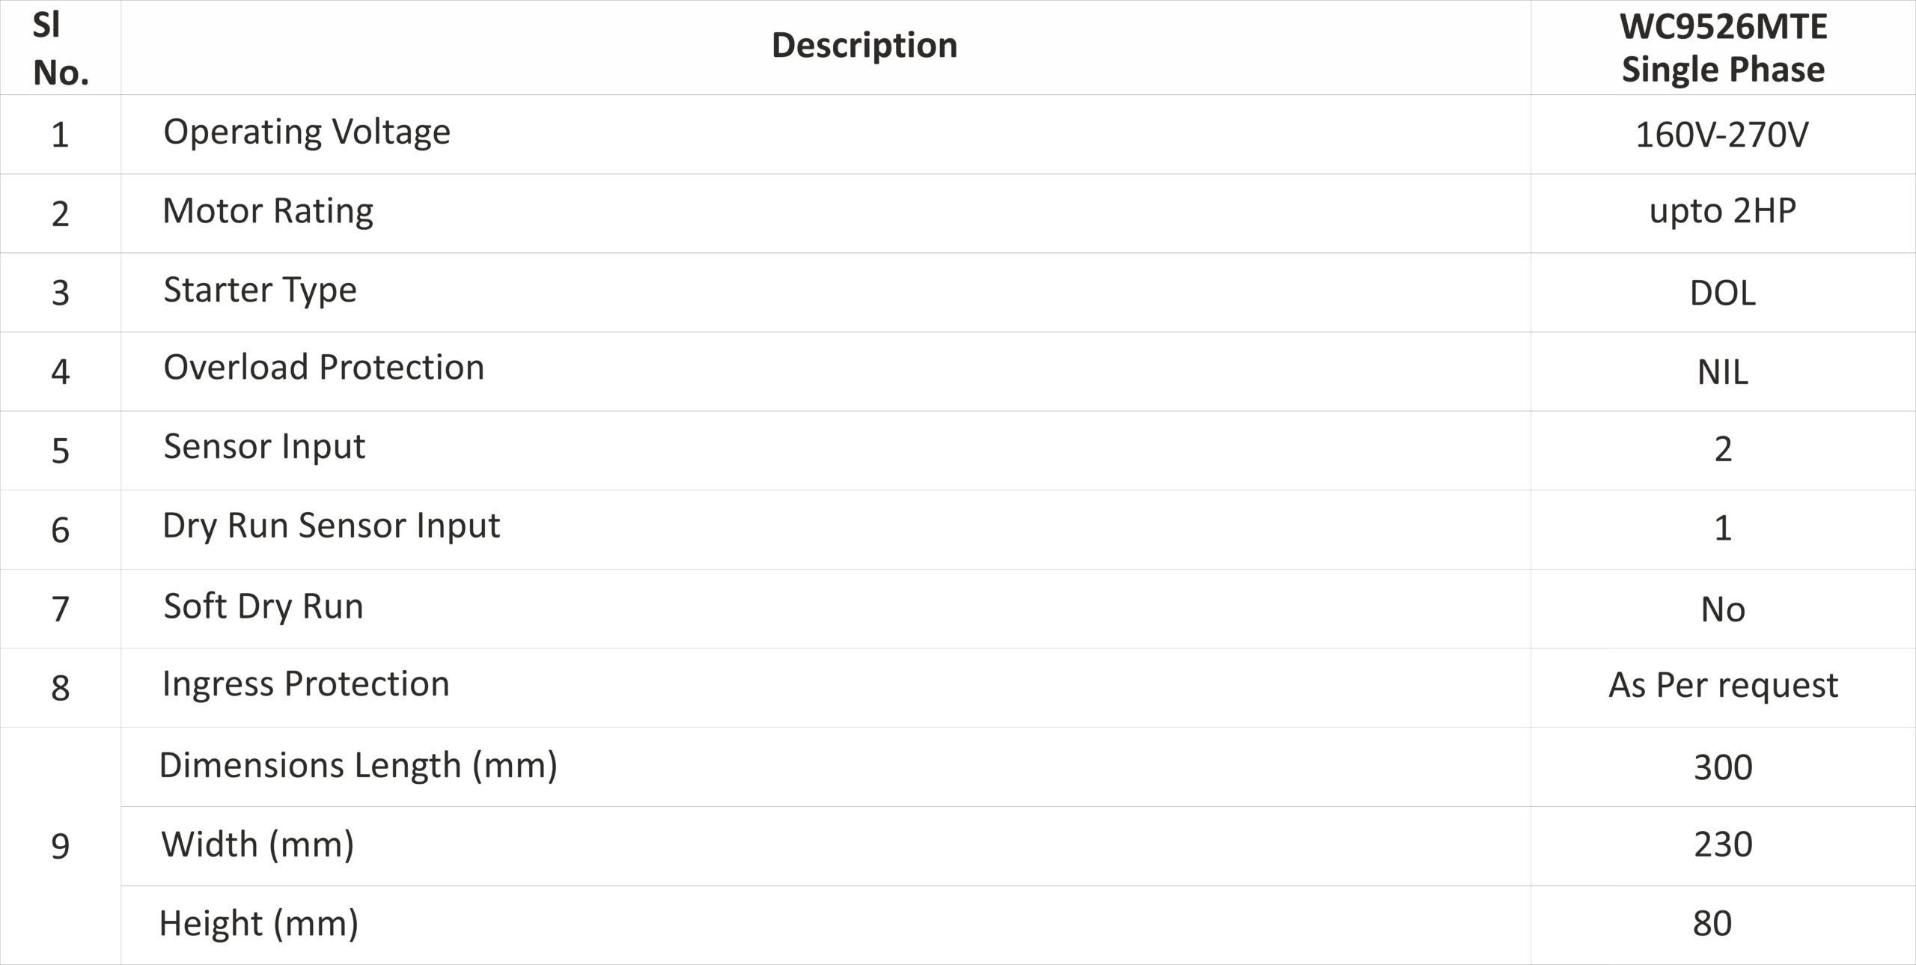Click the Ingress Protection label
This screenshot has width=1916, height=965.
point(305,684)
